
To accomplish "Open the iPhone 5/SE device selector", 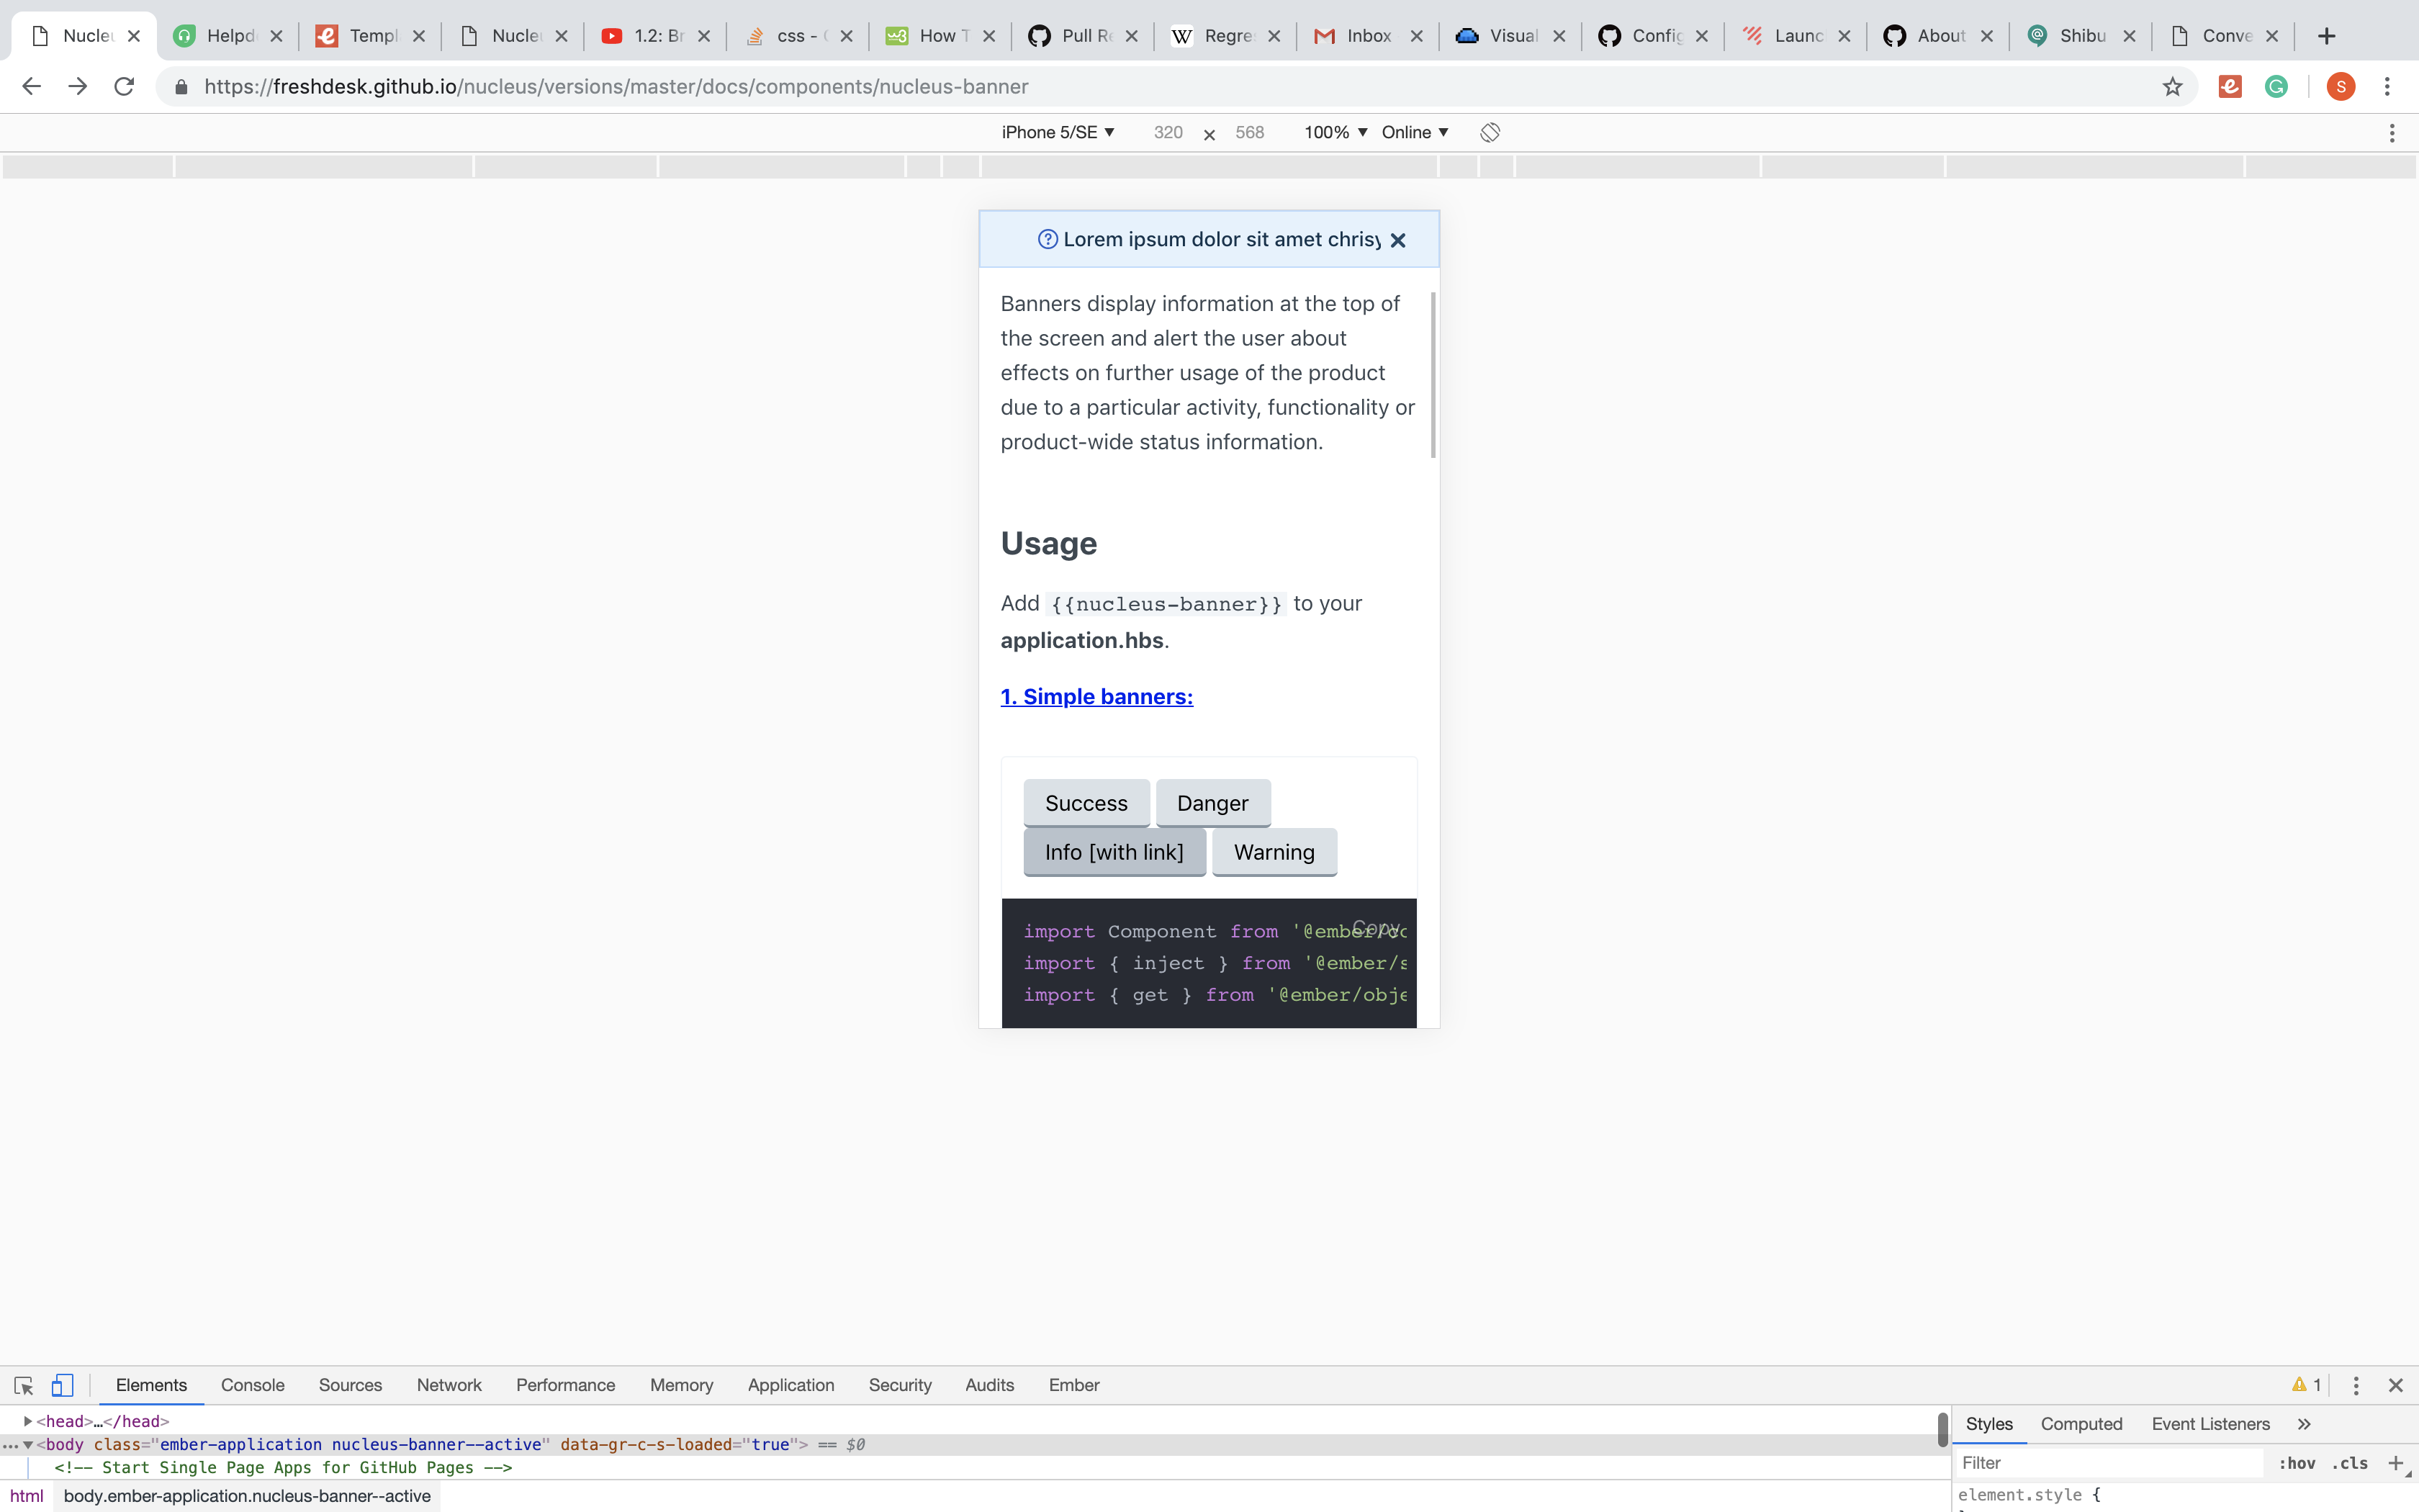I will click(1058, 131).
